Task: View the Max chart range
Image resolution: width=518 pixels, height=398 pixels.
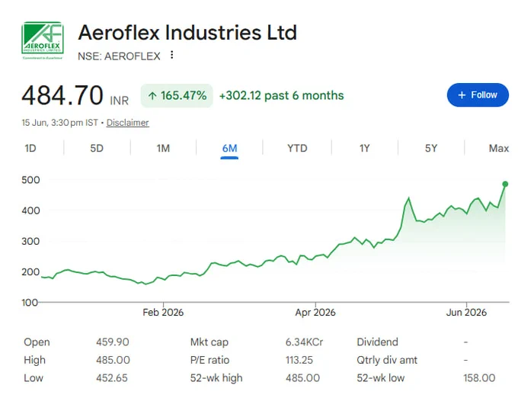Action: 499,148
